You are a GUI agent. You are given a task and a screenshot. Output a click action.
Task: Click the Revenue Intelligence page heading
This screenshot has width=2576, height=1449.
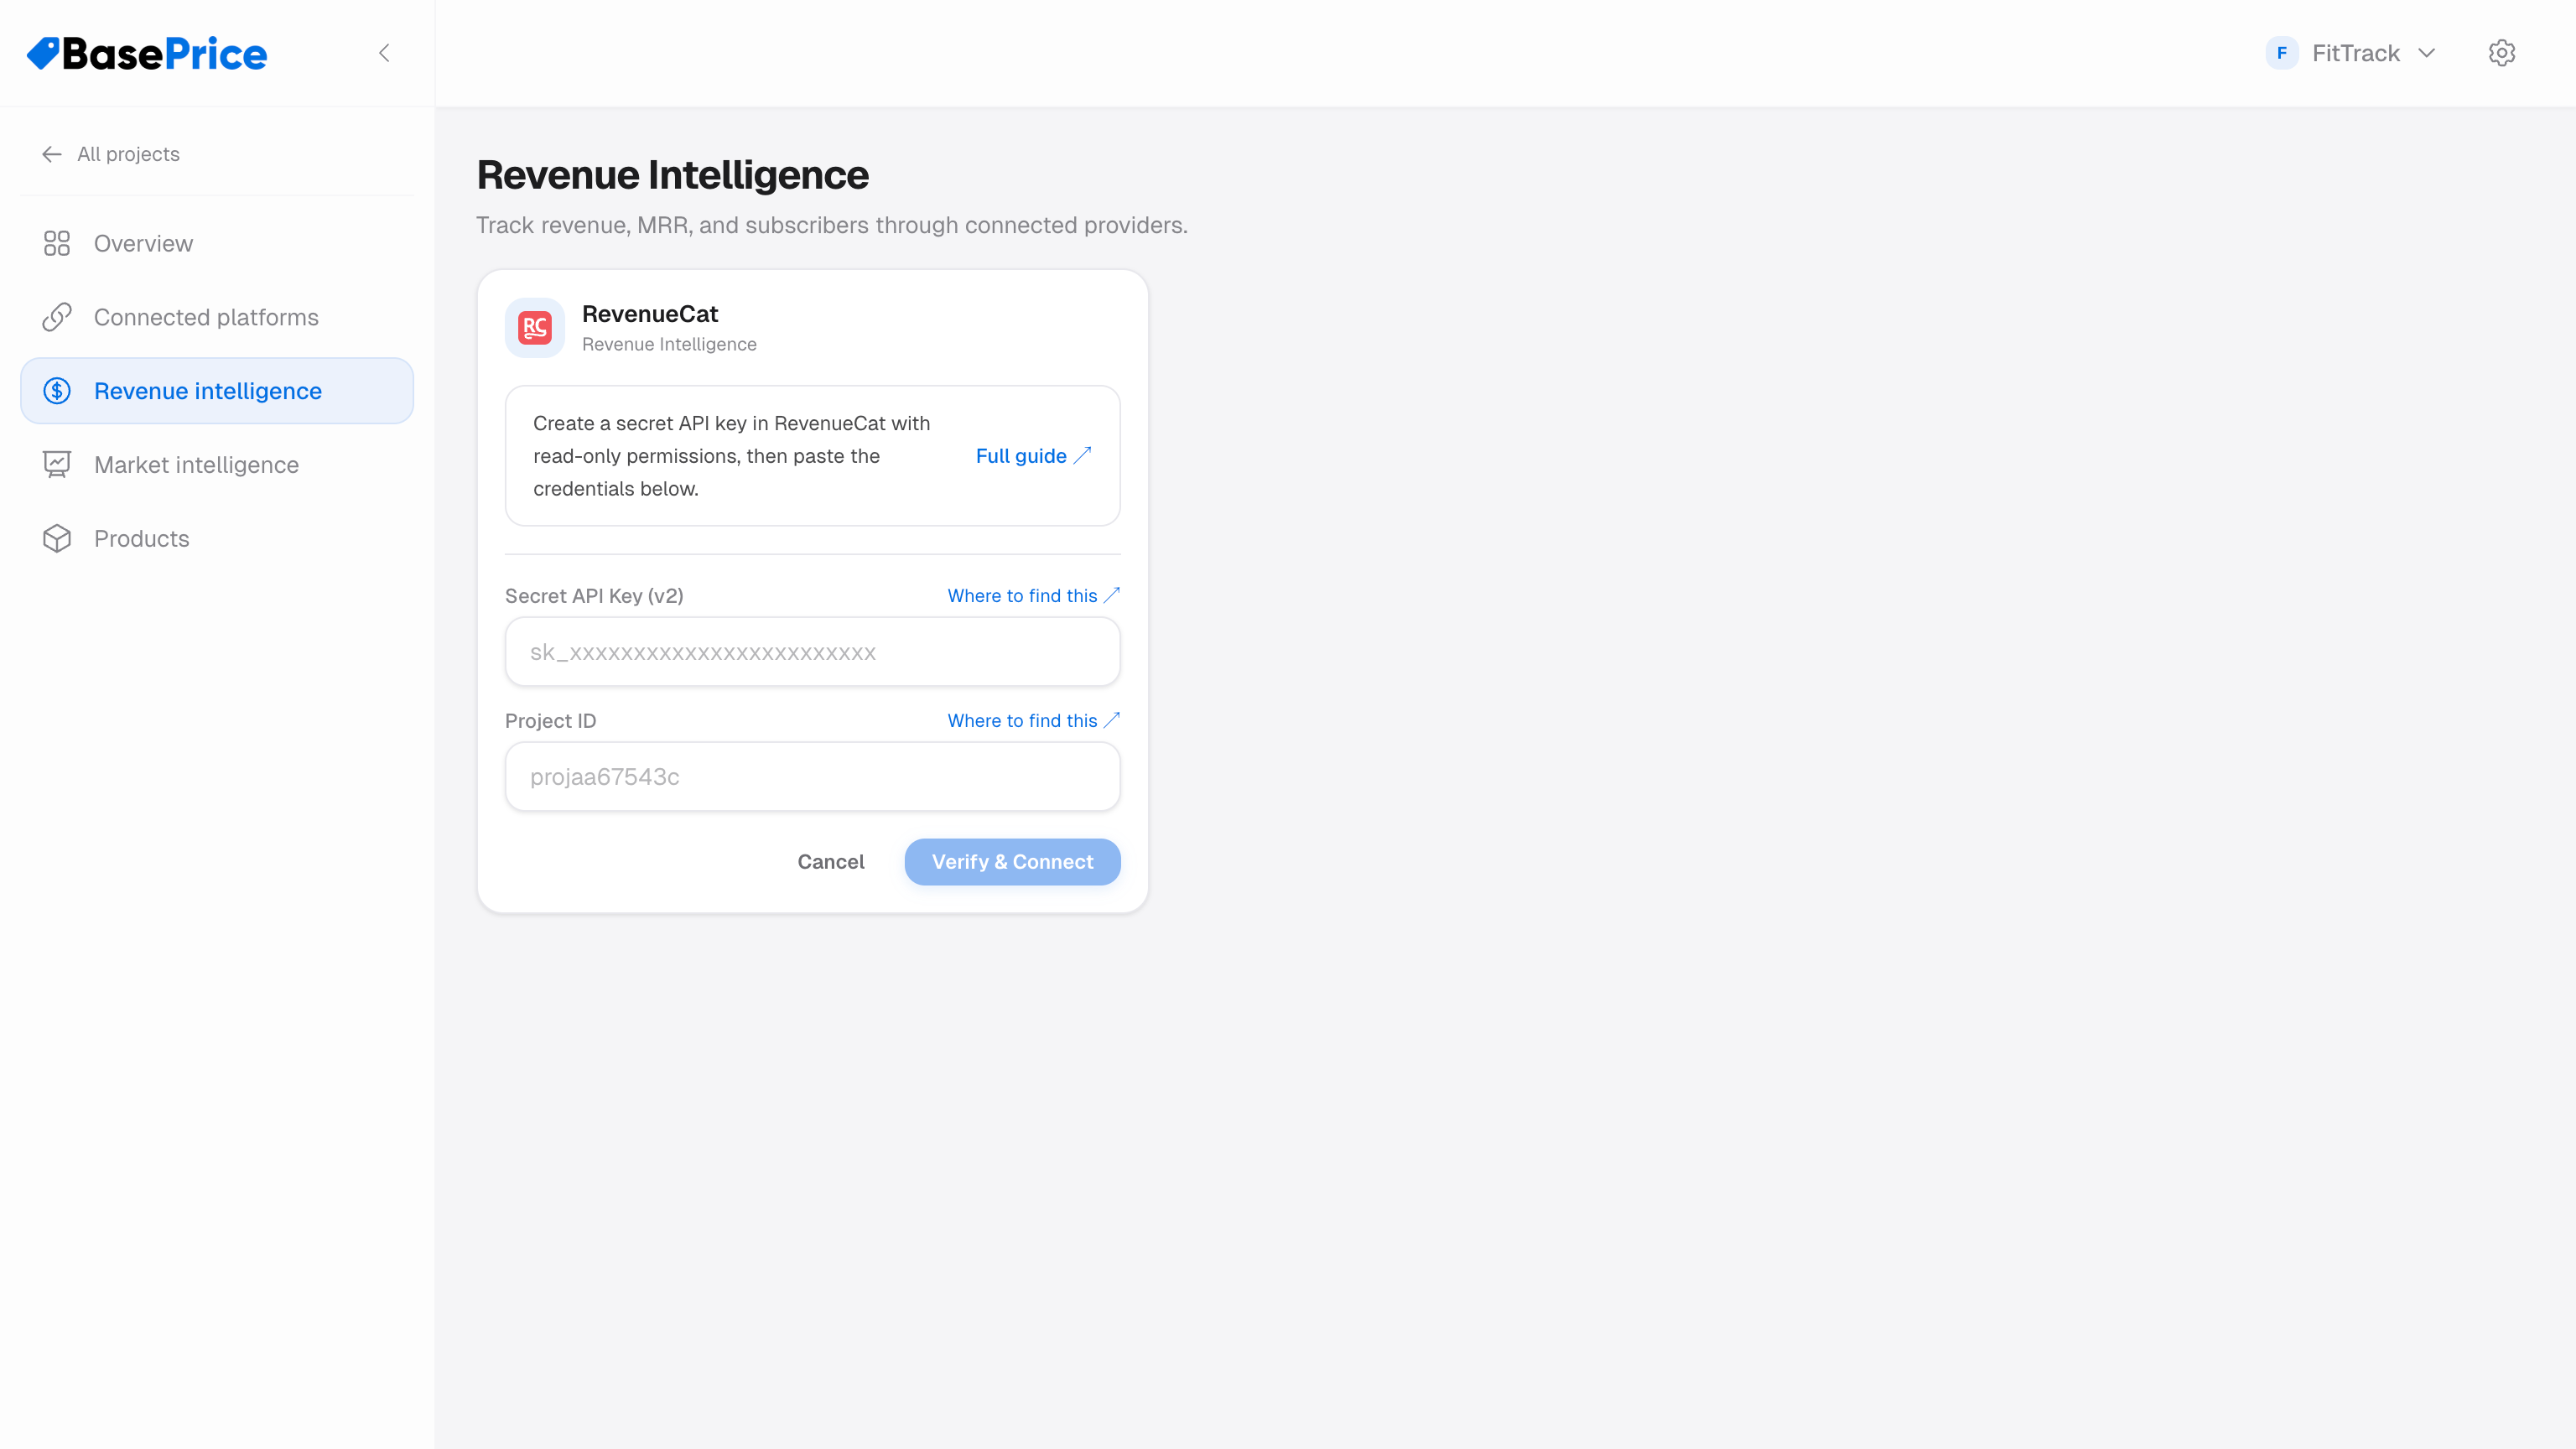pos(673,175)
